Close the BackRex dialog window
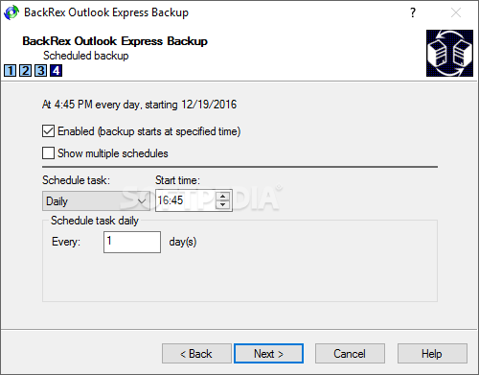The width and height of the screenshot is (479, 375). [x=456, y=12]
